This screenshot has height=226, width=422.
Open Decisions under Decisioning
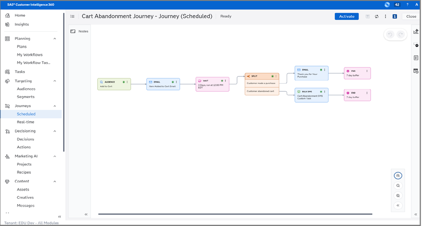pyautogui.click(x=25, y=139)
